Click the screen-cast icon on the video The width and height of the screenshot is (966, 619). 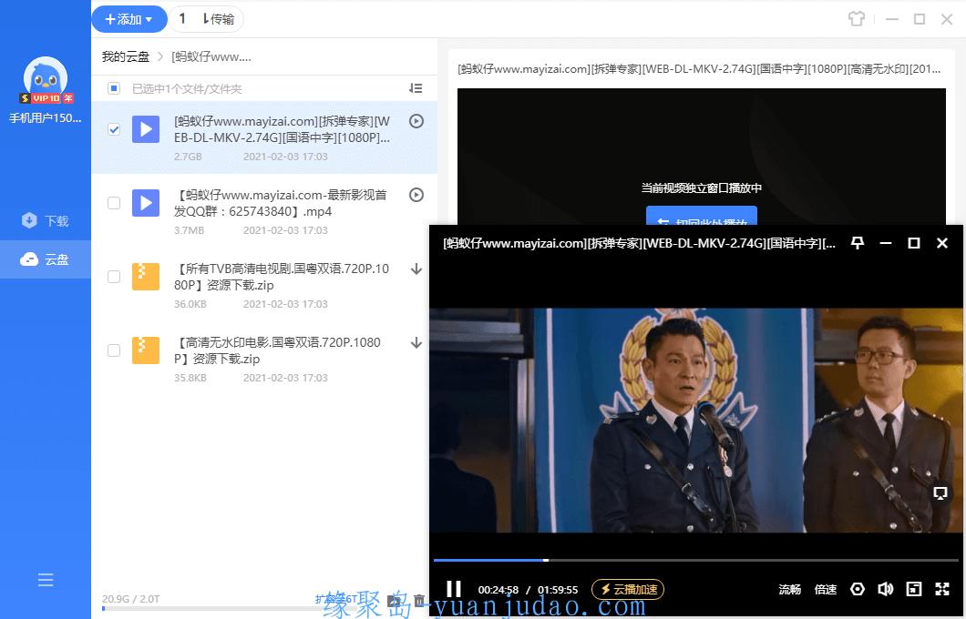click(940, 492)
